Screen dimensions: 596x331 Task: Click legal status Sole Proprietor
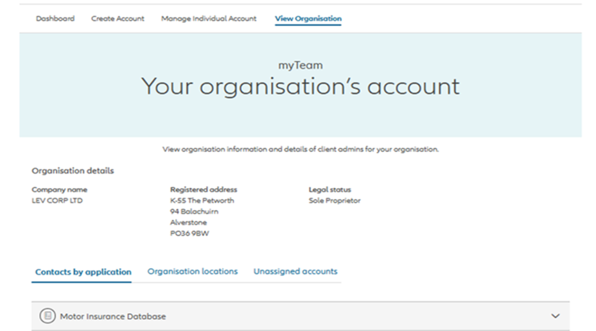pyautogui.click(x=335, y=200)
